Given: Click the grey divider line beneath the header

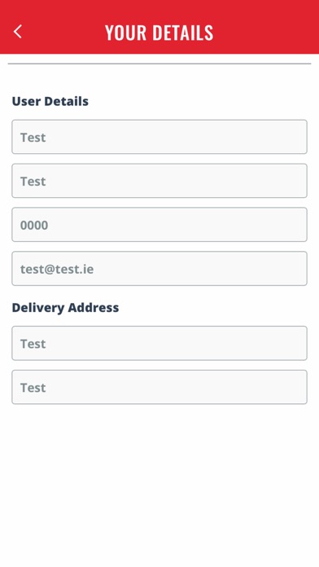Looking at the screenshot, I should point(159,64).
